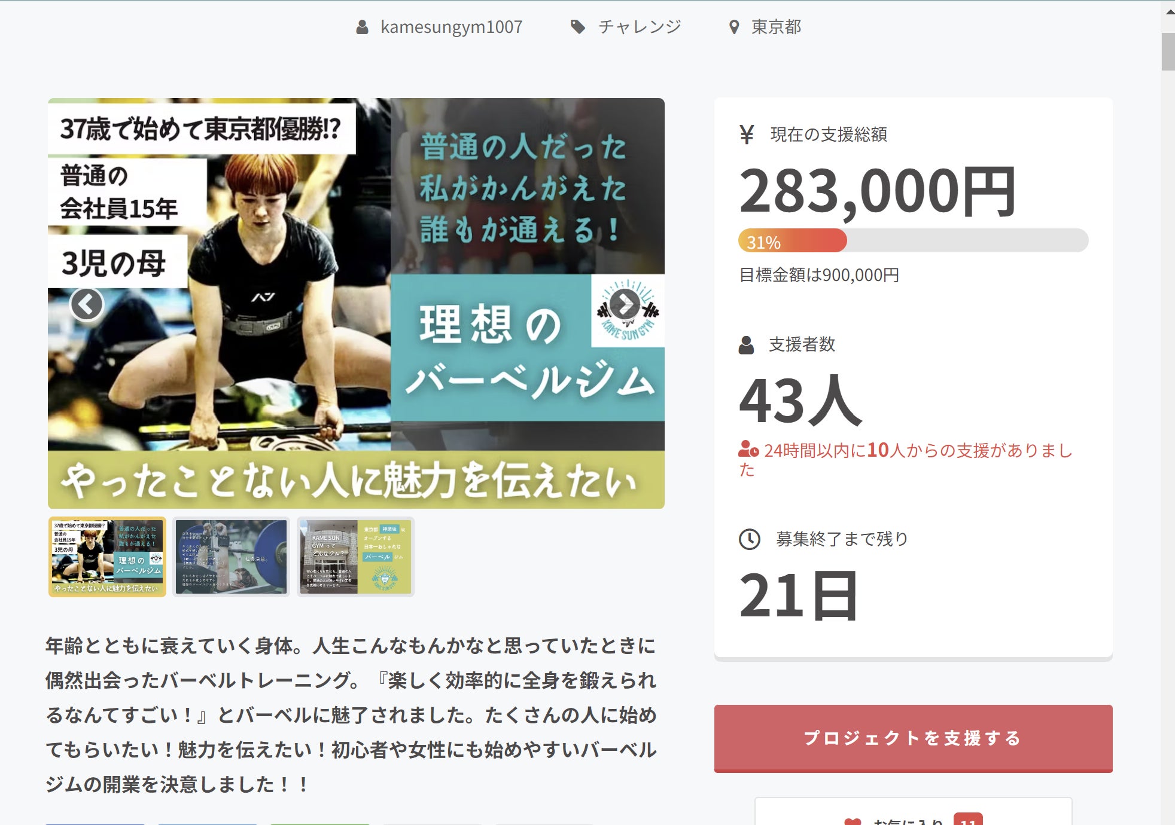Click the page vertical scrollbar thumb
The height and width of the screenshot is (825, 1175).
pyautogui.click(x=1168, y=52)
